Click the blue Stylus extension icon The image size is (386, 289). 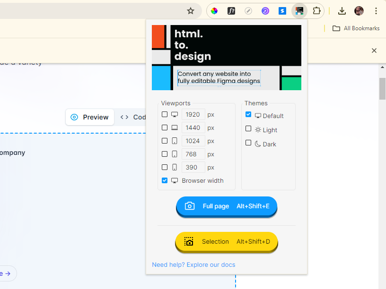pyautogui.click(x=282, y=10)
